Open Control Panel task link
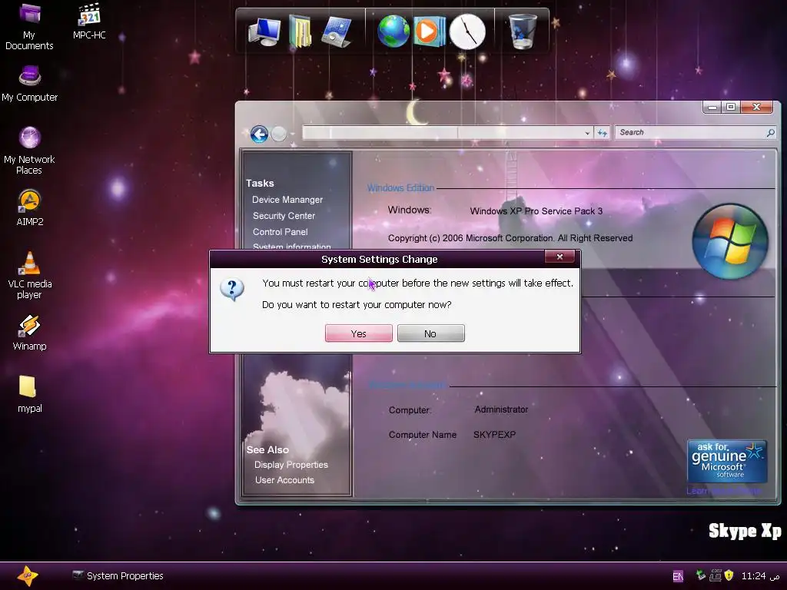Screen dimensions: 787x590 (x=280, y=232)
